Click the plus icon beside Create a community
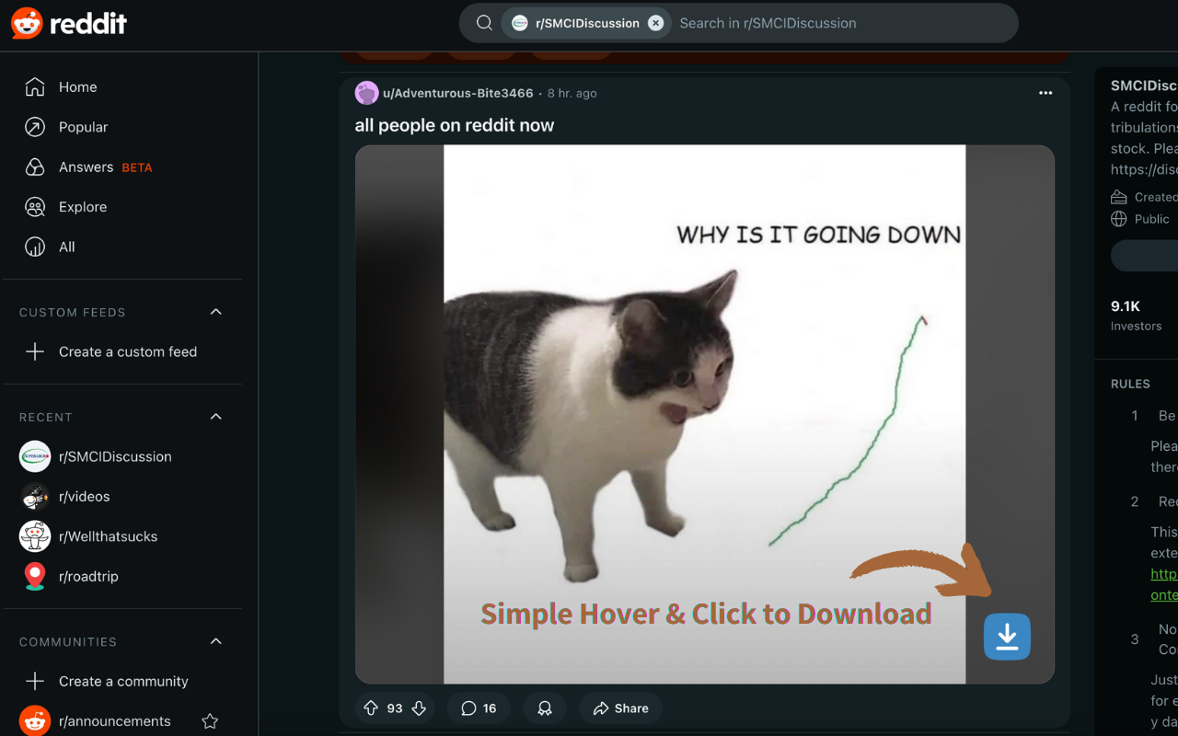 (x=35, y=681)
